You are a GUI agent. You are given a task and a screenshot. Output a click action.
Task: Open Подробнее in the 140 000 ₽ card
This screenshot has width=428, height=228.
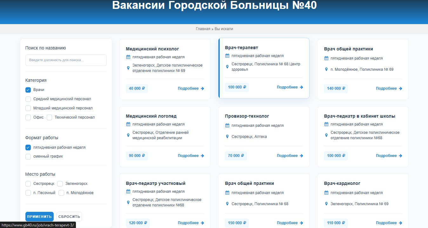(x=389, y=88)
